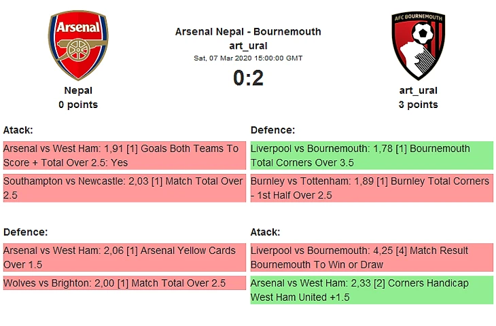Open the Nepal player name
Screen dimensions: 496x326
click(78, 90)
